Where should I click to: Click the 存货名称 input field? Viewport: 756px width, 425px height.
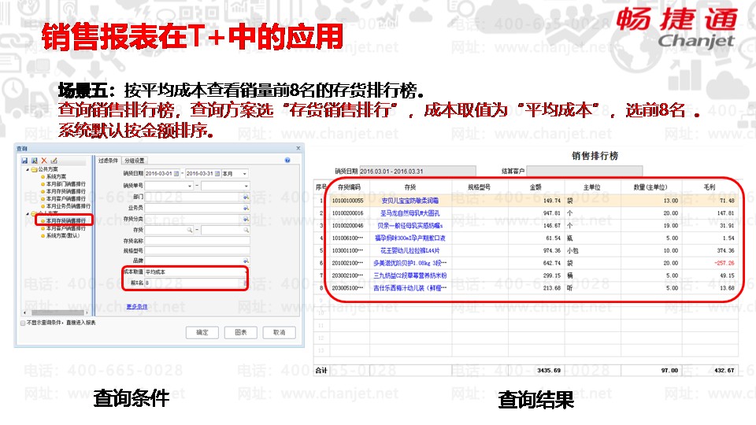tap(197, 241)
